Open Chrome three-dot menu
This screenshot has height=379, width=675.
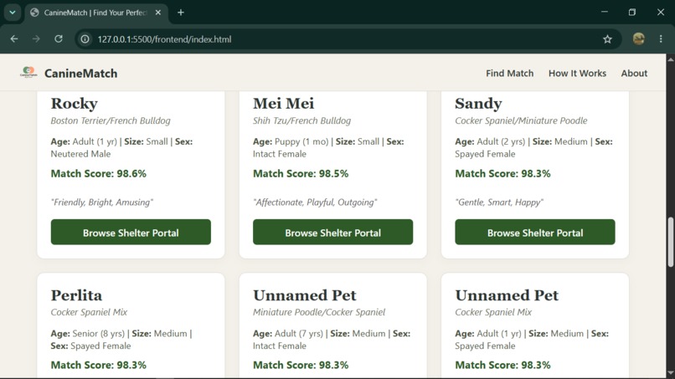[661, 39]
